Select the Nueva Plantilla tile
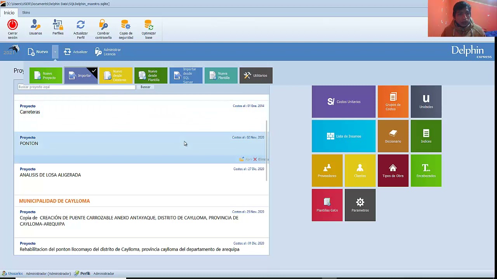Viewport: 497px width, 279px height. (x=221, y=76)
